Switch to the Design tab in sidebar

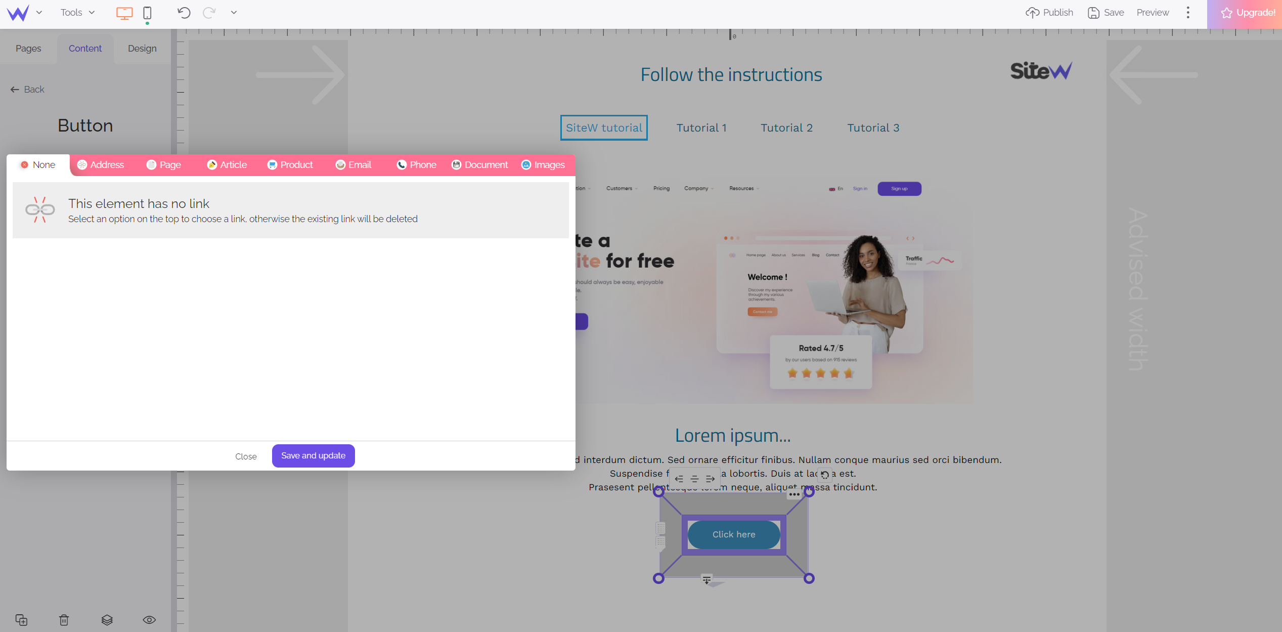142,48
